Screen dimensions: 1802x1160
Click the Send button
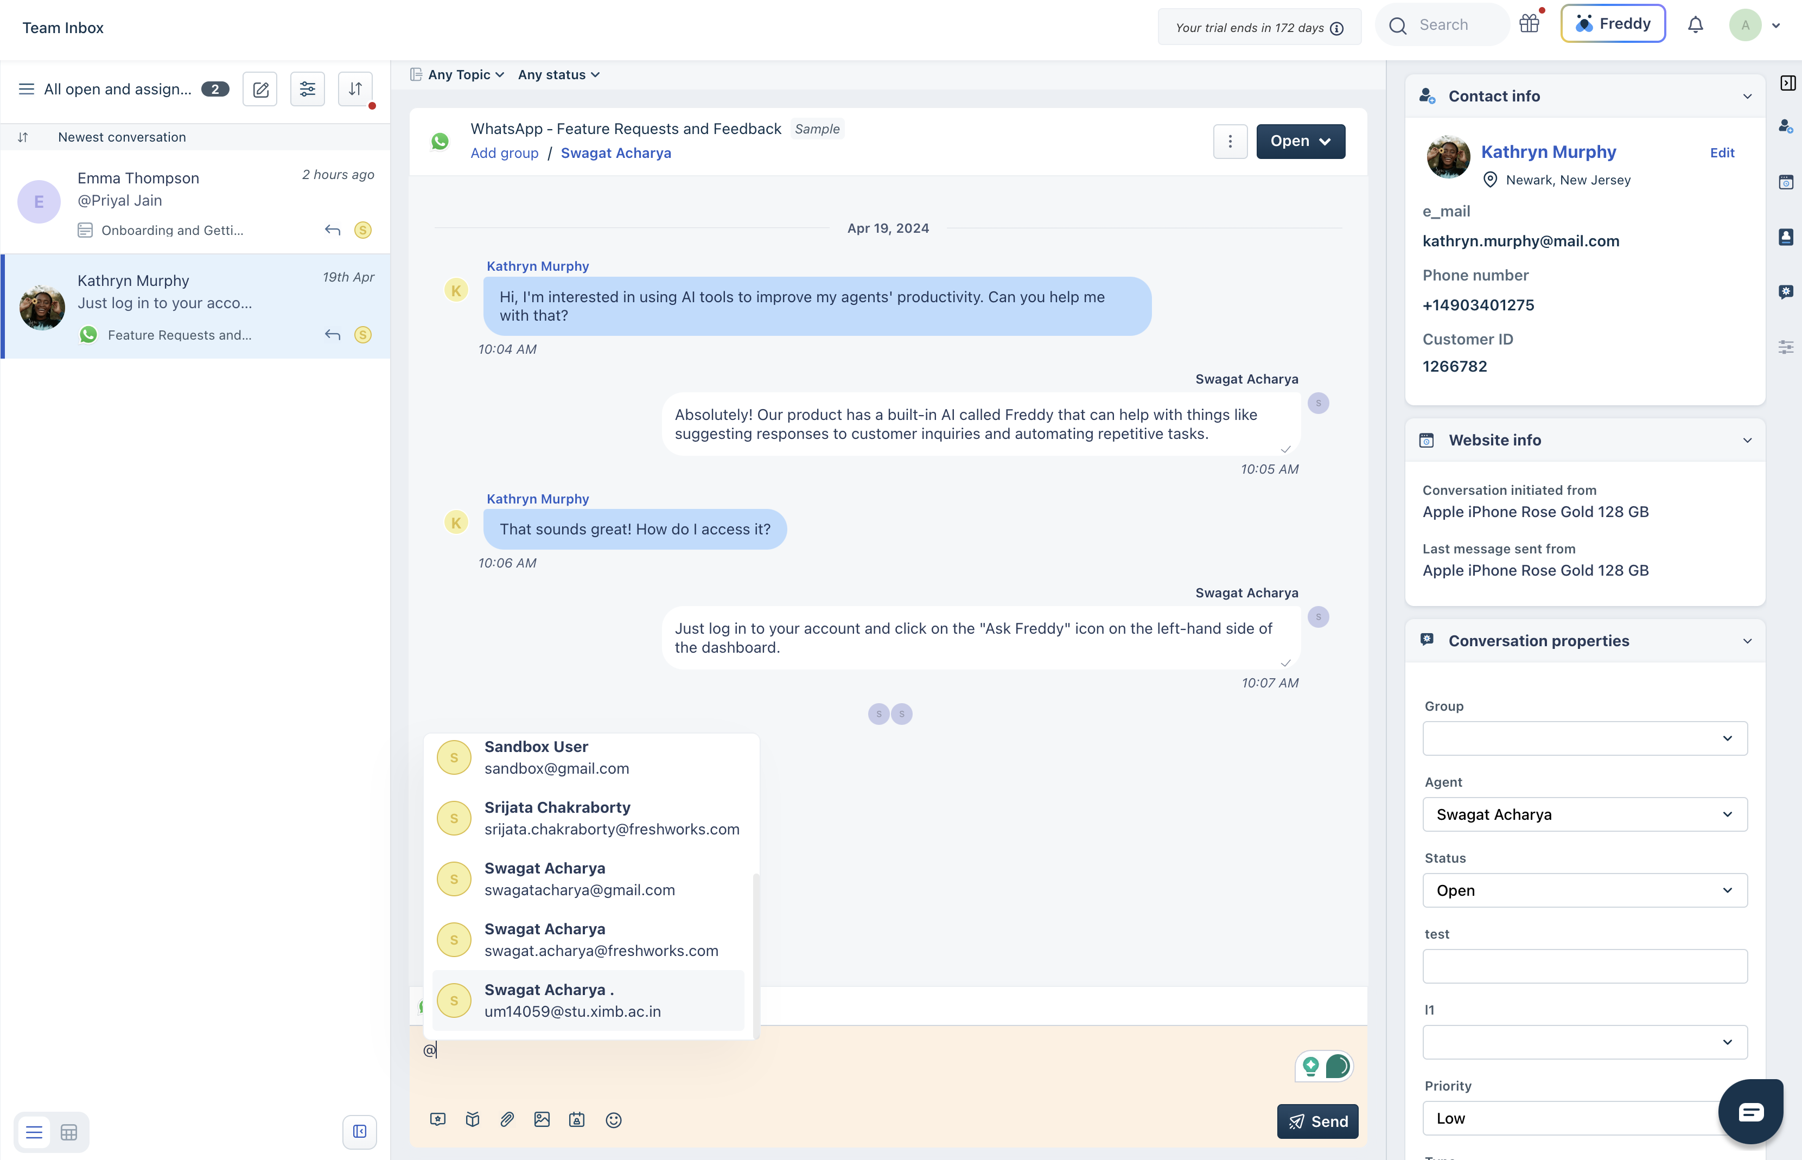(1317, 1121)
